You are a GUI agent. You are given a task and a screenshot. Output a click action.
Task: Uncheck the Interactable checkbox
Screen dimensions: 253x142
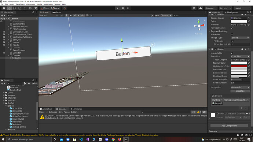pyautogui.click(x=232, y=53)
